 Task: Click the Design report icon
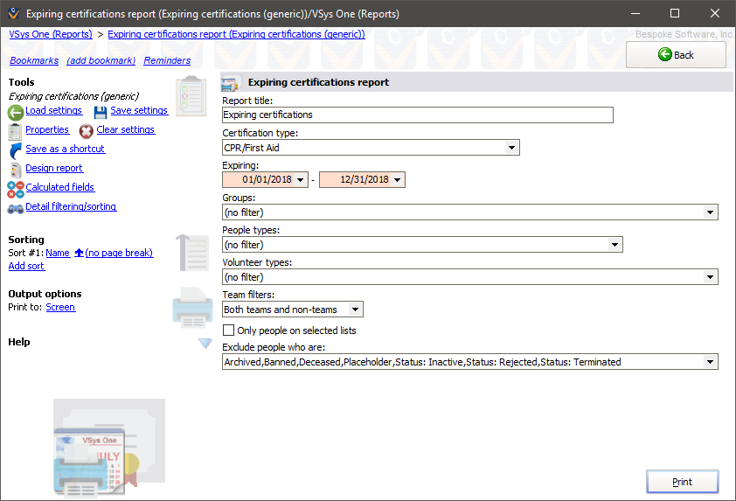(16, 170)
